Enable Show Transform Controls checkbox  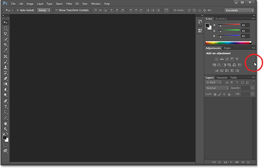tap(56, 10)
